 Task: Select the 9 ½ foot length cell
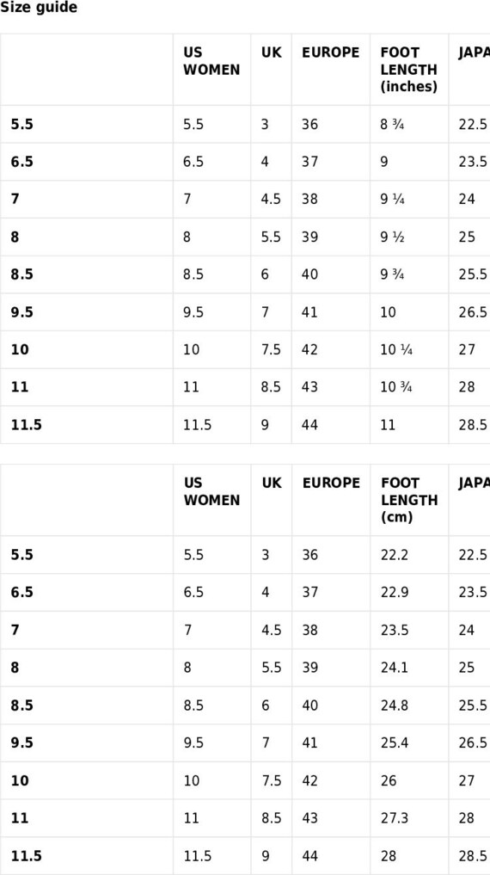click(393, 237)
